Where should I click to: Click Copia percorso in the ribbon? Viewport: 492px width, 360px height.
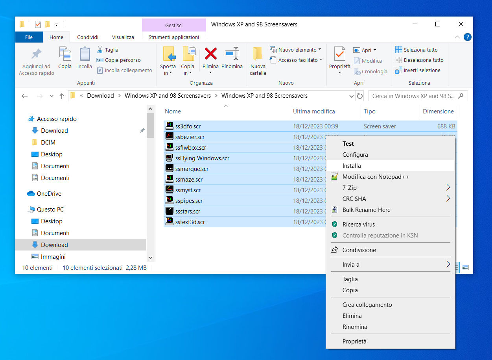coord(119,60)
